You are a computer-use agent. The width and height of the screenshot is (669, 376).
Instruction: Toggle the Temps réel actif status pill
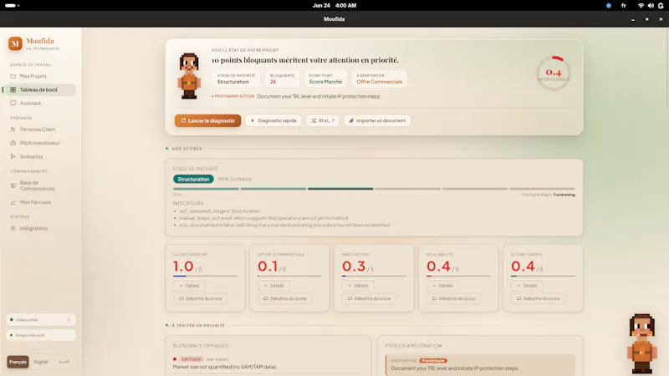[x=41, y=335]
